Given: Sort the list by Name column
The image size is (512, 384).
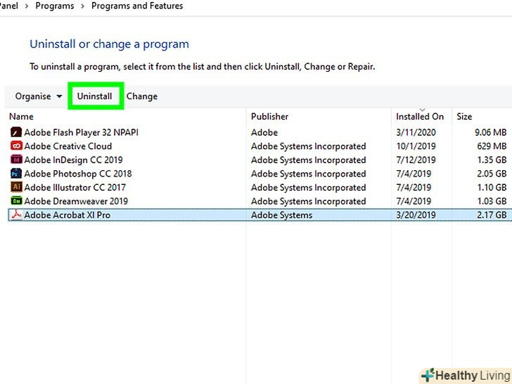Looking at the screenshot, I should [21, 117].
